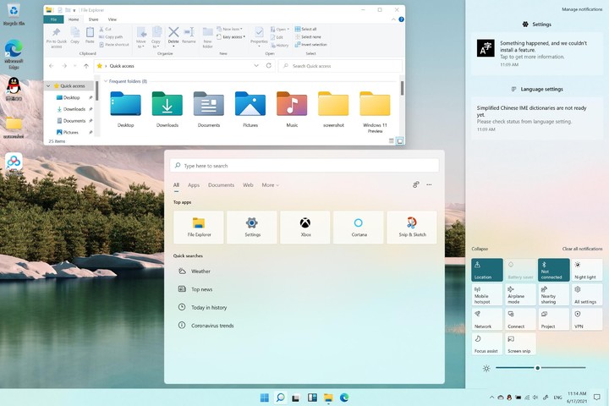609x406 pixels.
Task: Click the Properties icon in the ribbon
Action: [x=259, y=34]
